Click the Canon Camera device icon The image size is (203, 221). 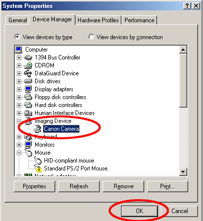pyautogui.click(x=38, y=129)
